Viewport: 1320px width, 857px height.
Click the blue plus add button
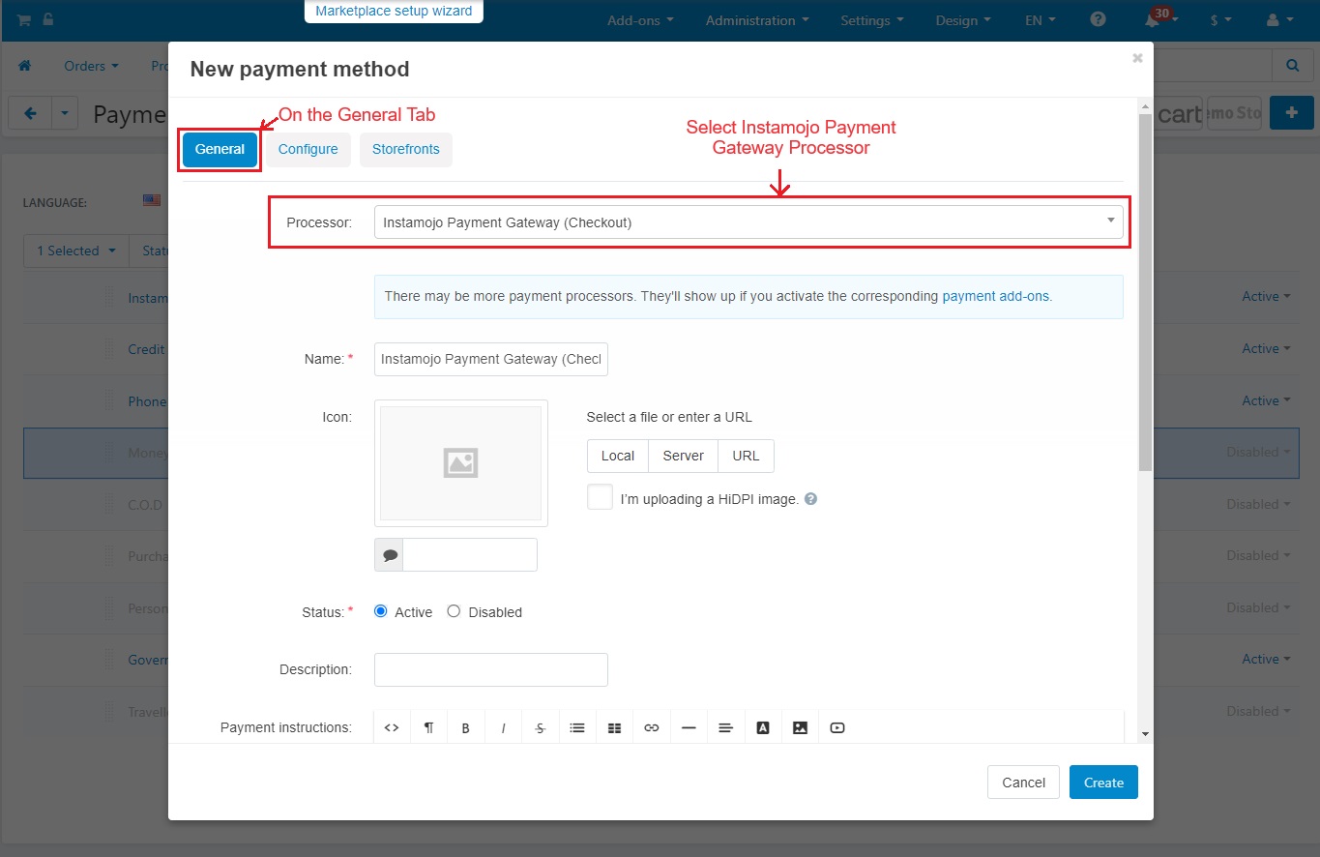1292,113
